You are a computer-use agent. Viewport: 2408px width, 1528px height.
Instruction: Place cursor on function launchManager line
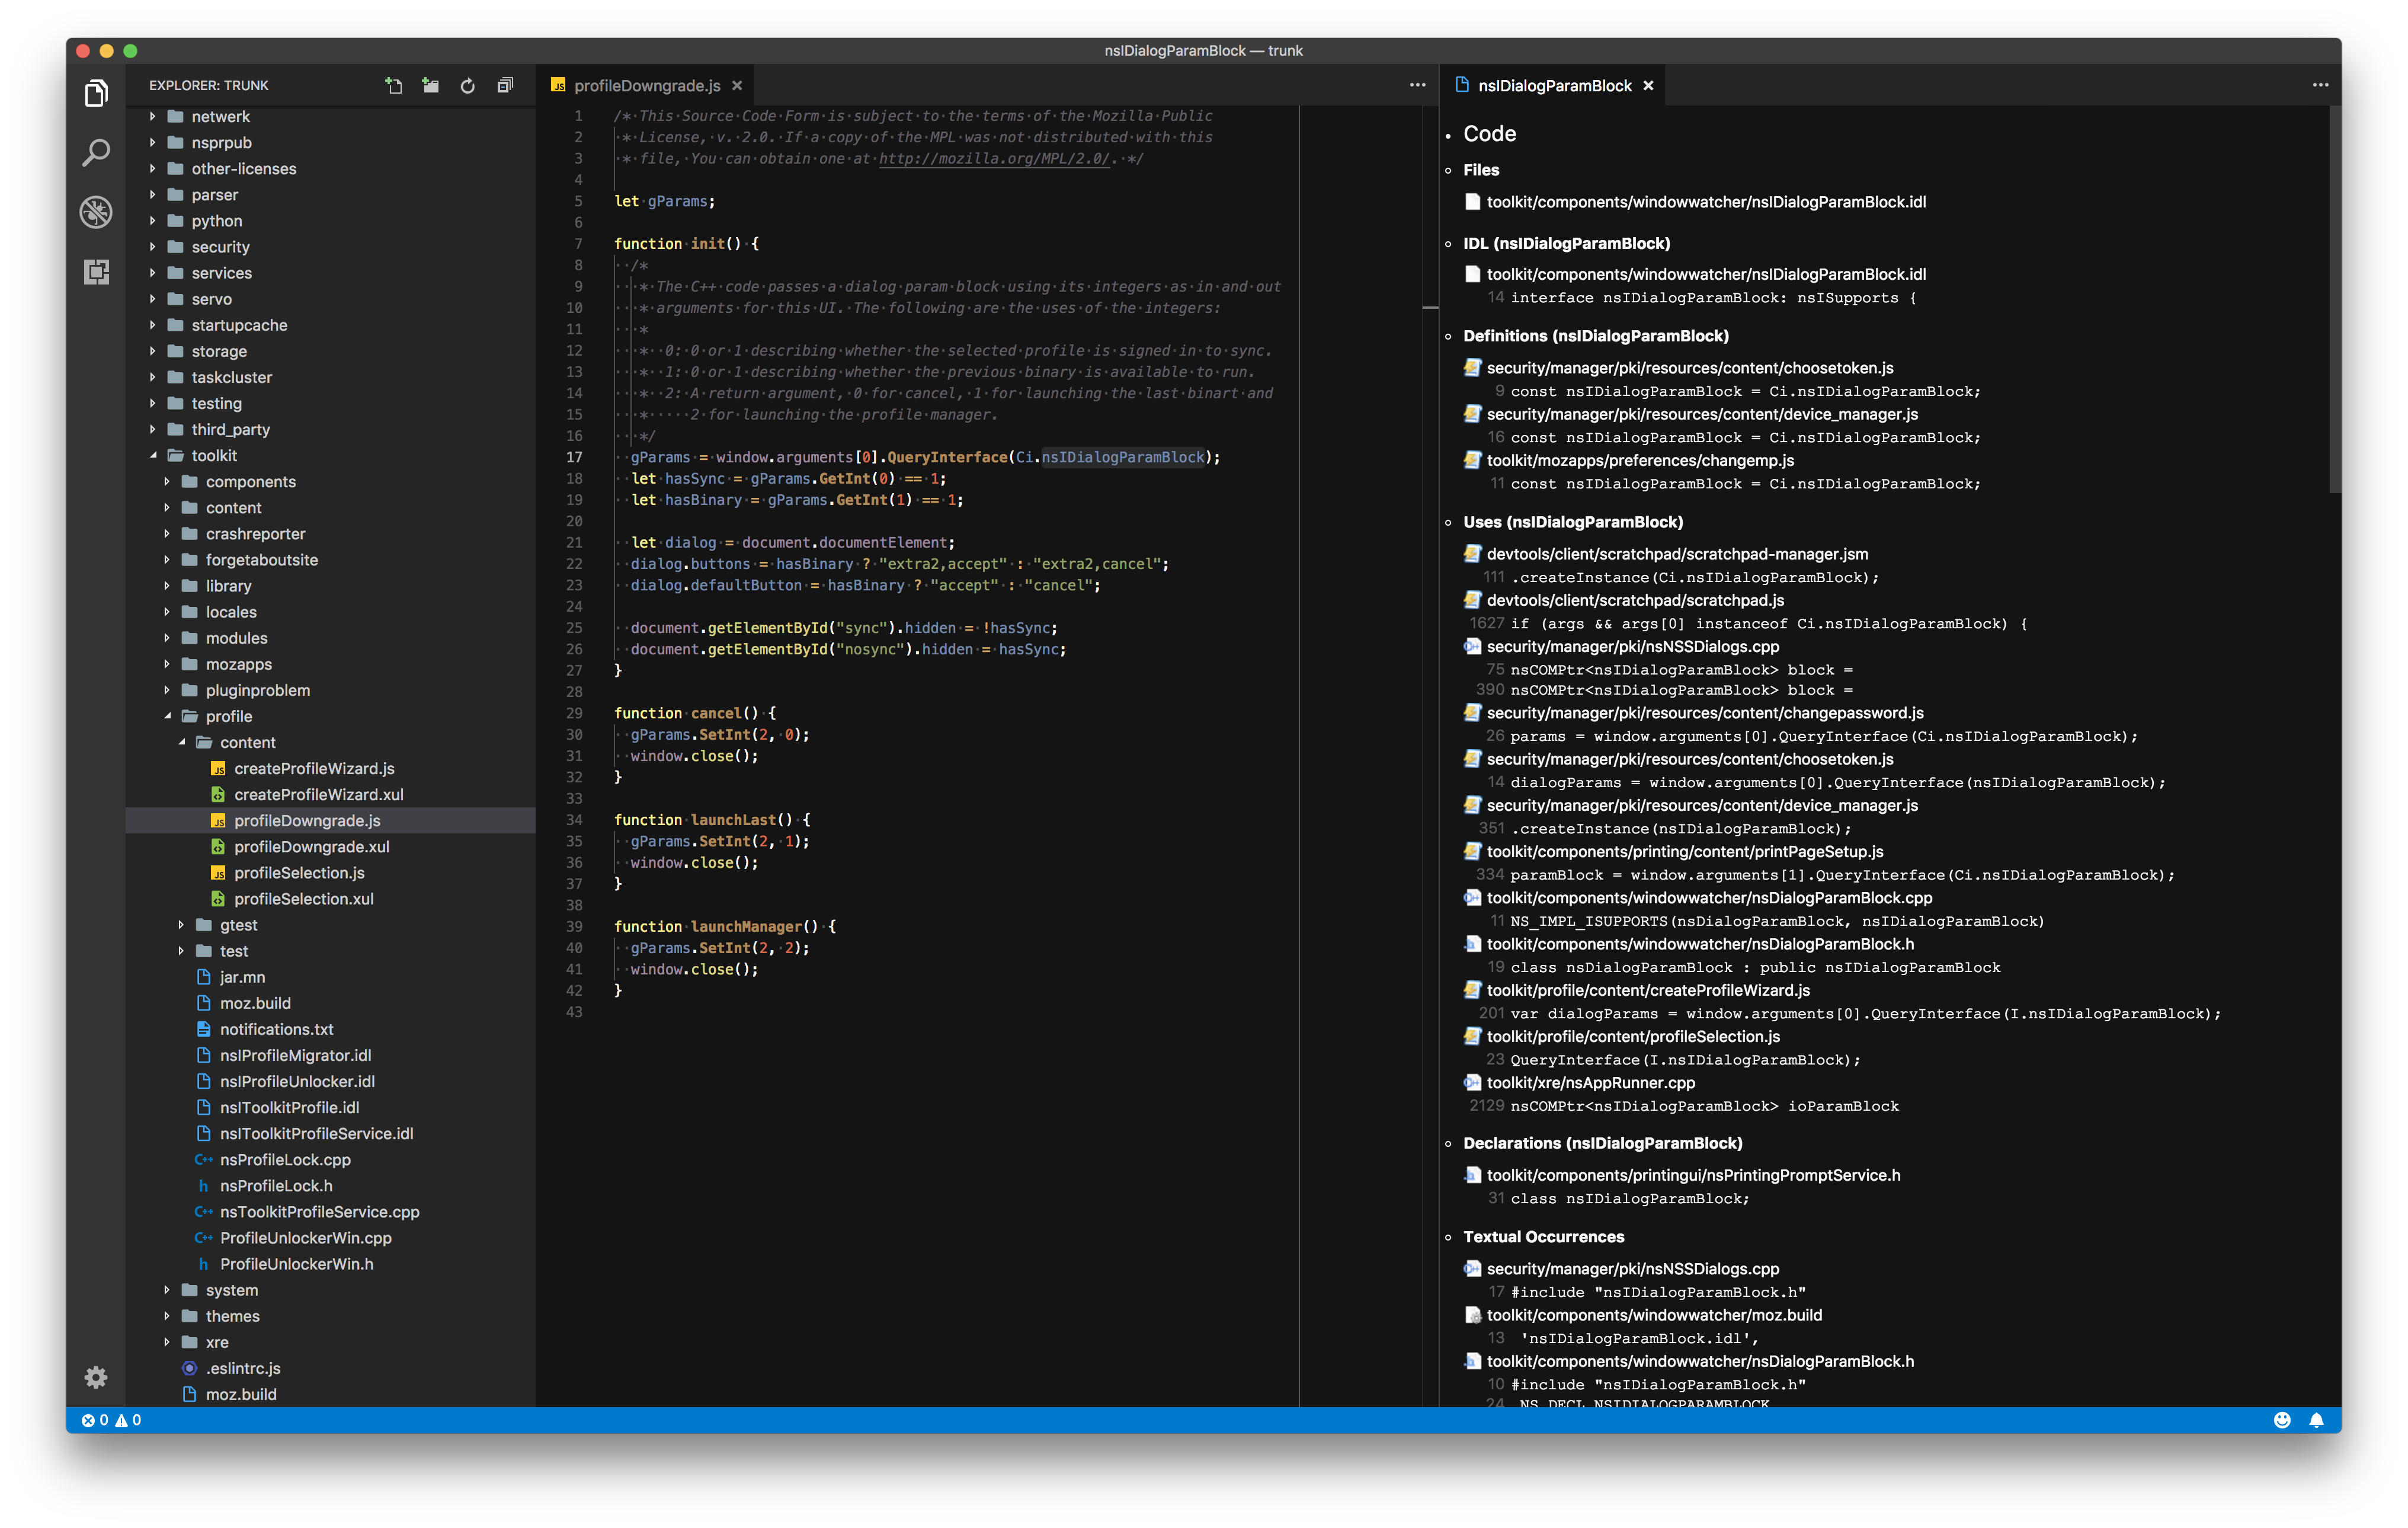point(724,927)
